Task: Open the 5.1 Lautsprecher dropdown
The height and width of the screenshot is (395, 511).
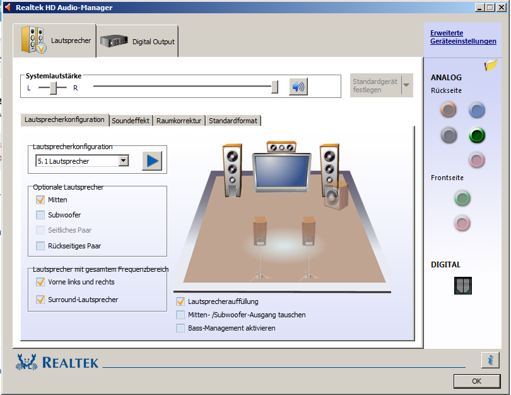Action: [x=123, y=161]
